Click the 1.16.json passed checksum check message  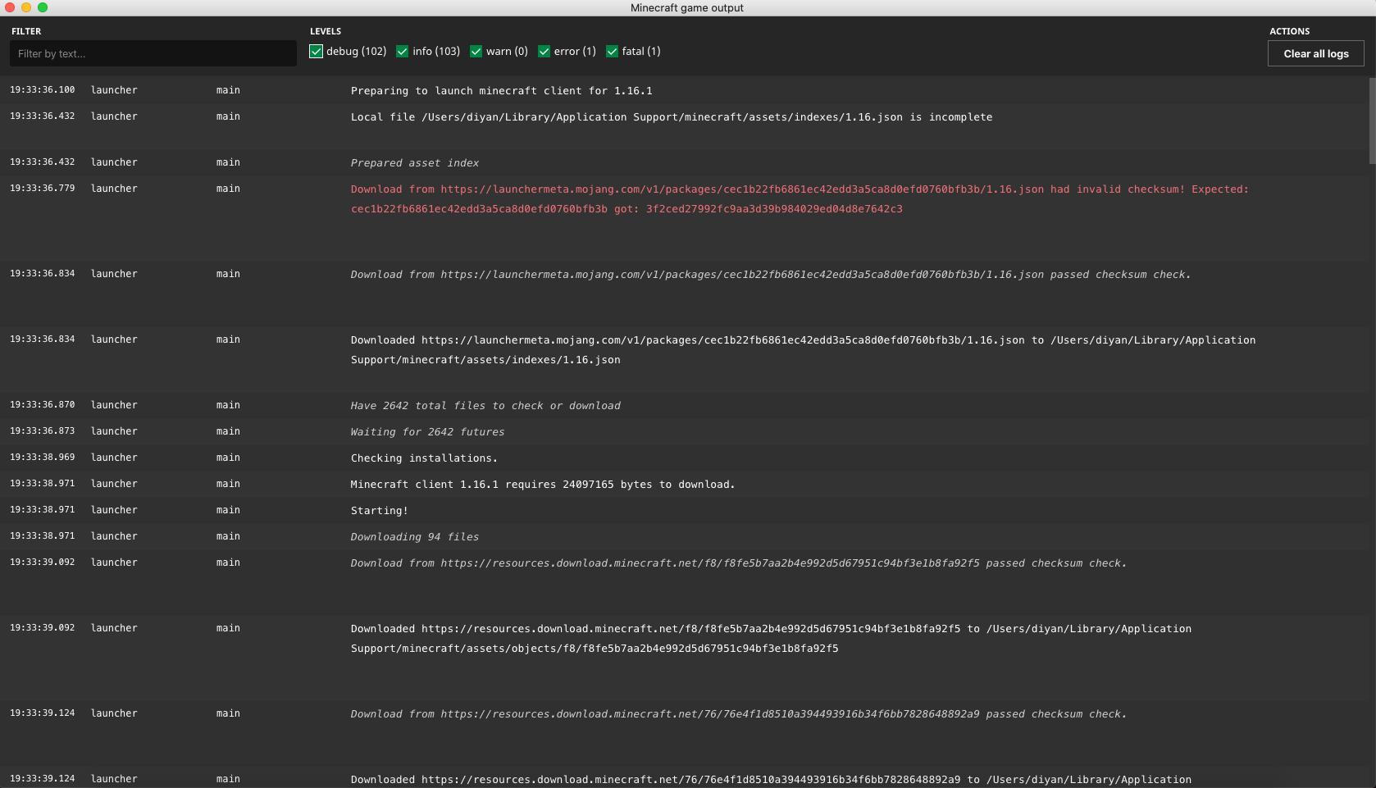[x=771, y=275]
